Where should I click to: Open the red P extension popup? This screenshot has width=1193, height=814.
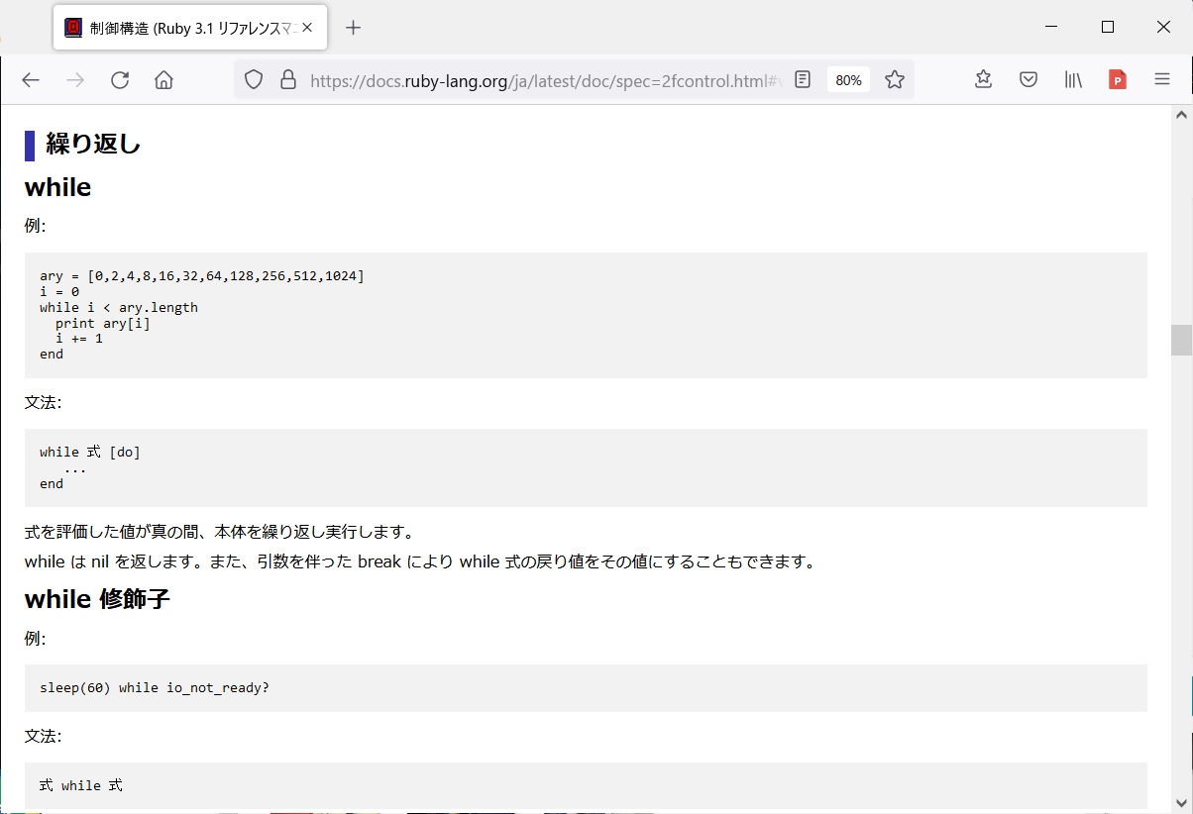point(1118,80)
